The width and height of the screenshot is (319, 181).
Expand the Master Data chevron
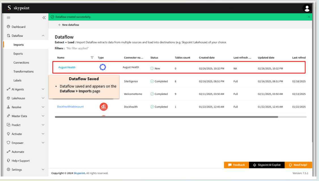[x=43, y=116]
